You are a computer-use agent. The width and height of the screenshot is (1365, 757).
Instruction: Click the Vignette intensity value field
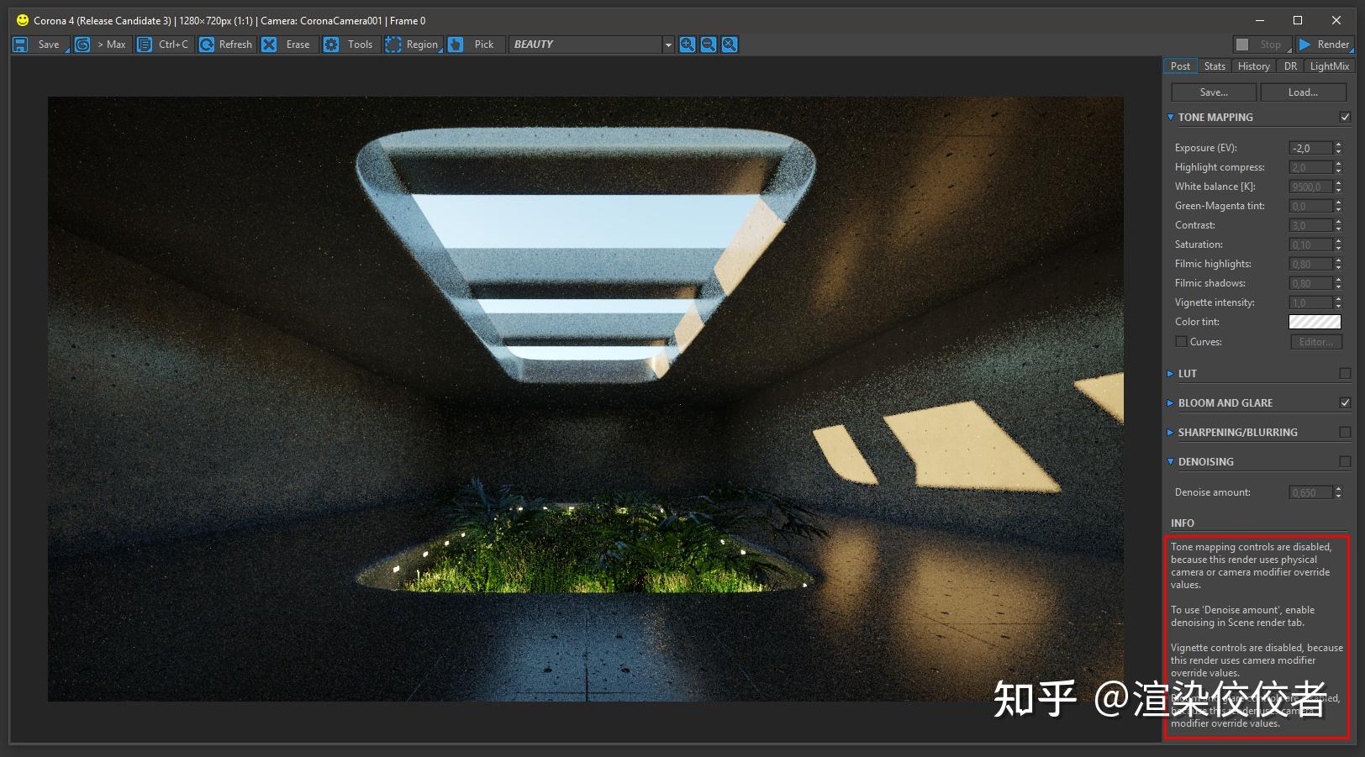(x=1311, y=302)
